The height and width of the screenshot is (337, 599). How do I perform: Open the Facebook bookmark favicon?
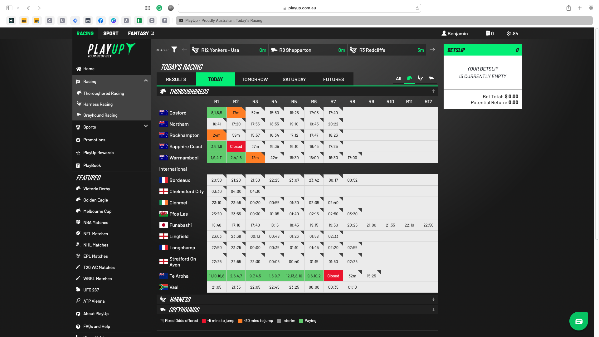(101, 21)
